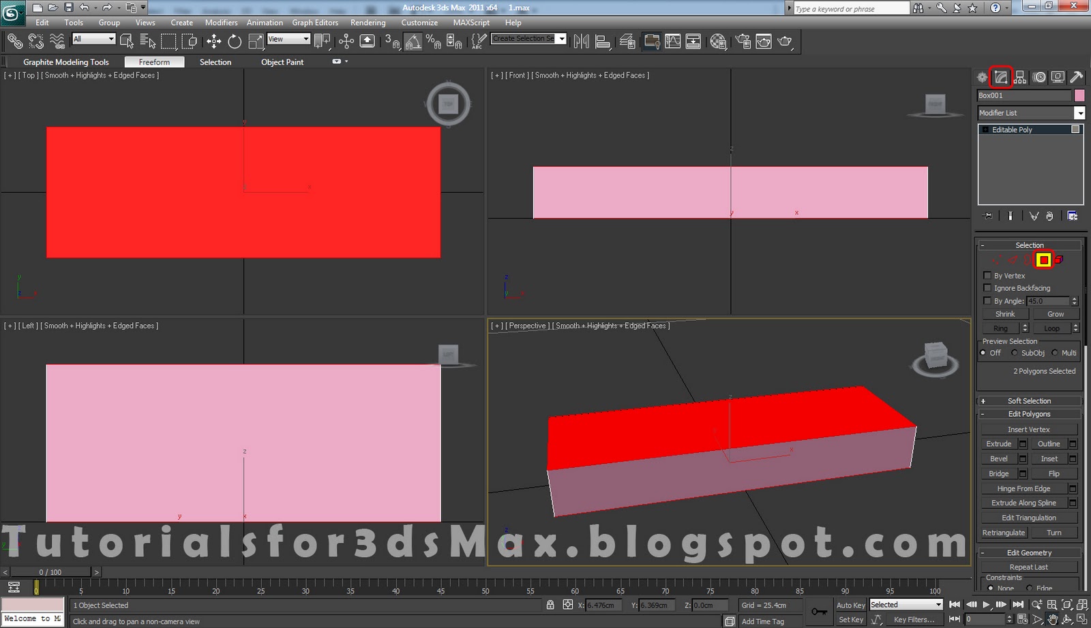
Task: Click the Box001 object color swatch
Action: point(1079,95)
